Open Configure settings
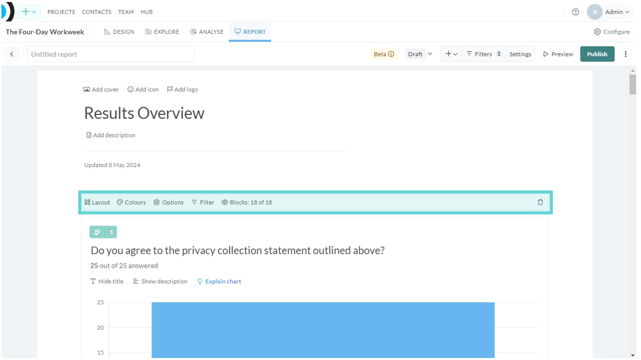 click(612, 32)
